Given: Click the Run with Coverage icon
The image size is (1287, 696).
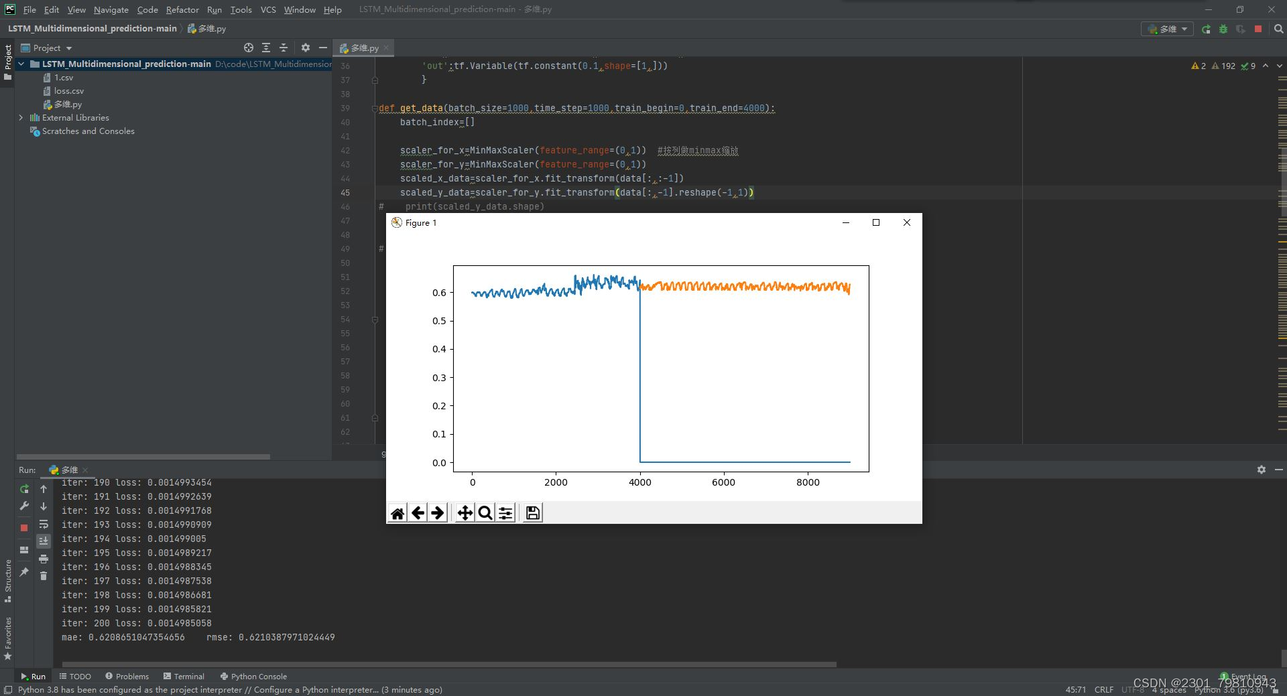Looking at the screenshot, I should (x=1241, y=29).
